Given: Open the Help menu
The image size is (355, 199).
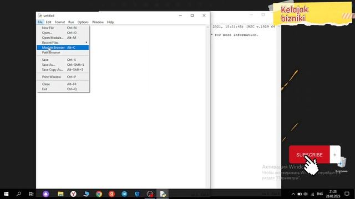Looking at the screenshot, I should coord(110,22).
